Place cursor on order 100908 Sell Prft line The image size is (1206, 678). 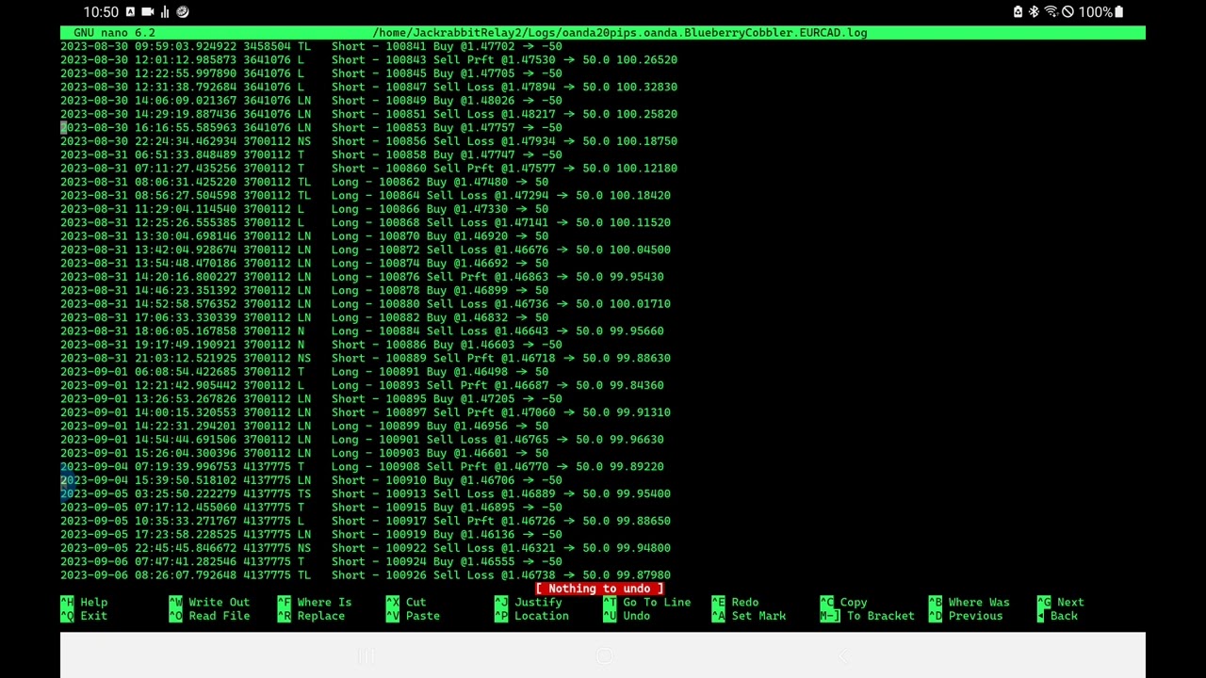point(362,466)
